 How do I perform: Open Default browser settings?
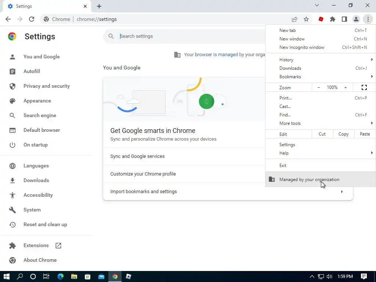(x=42, y=130)
